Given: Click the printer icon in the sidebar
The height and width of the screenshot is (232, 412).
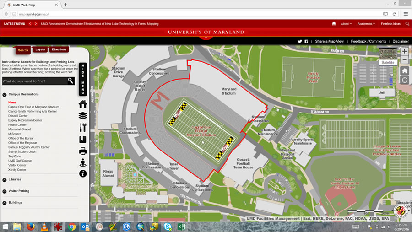Looking at the screenshot, I should coord(83,151).
